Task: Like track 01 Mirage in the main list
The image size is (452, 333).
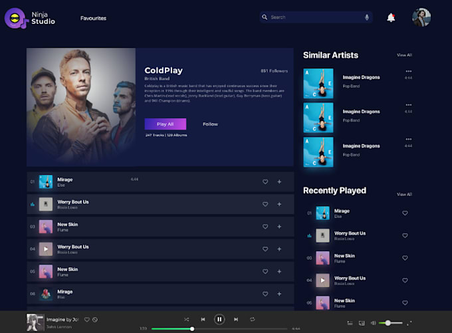Action: (x=265, y=181)
